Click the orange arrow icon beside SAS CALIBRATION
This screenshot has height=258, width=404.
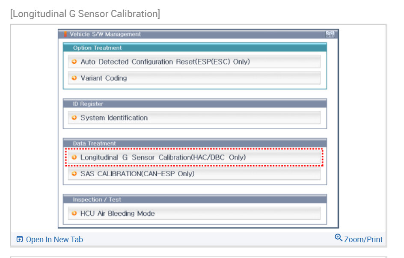(74, 174)
